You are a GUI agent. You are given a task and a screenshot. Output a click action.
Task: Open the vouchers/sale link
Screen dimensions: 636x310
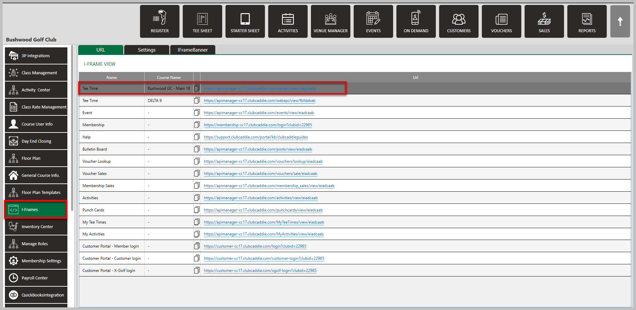(x=261, y=174)
